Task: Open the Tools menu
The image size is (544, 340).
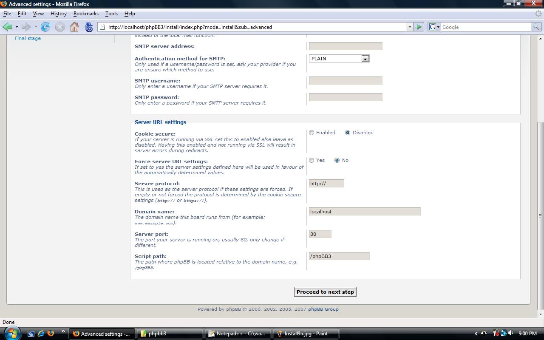Action: point(111,14)
